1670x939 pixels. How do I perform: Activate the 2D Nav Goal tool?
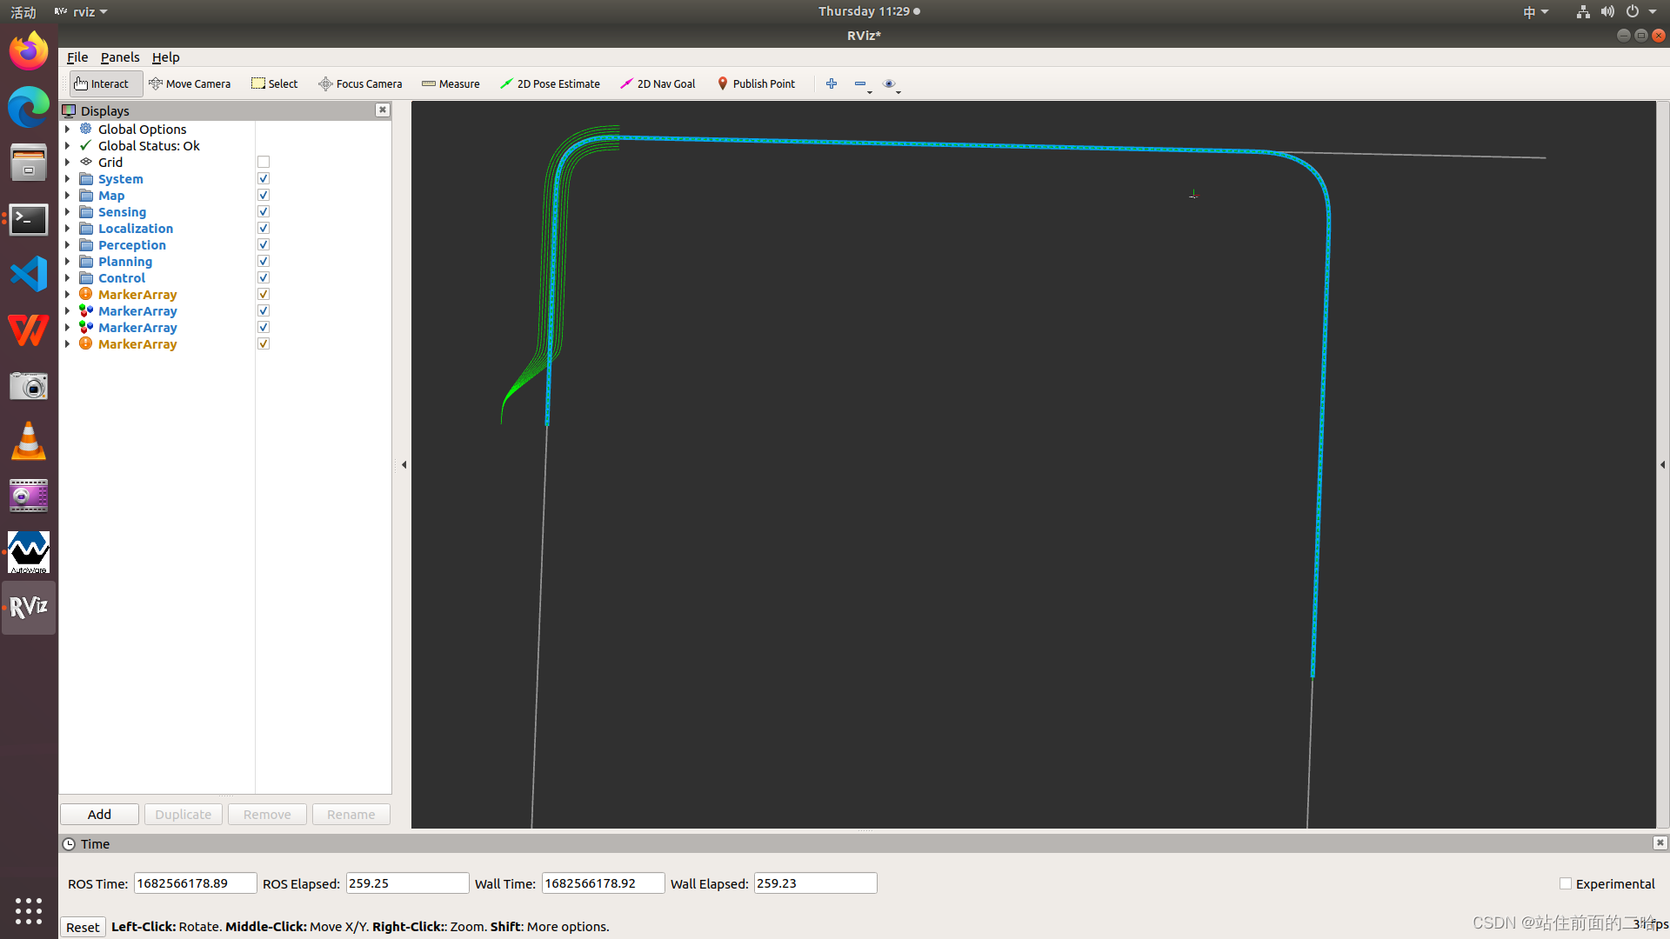click(x=658, y=83)
